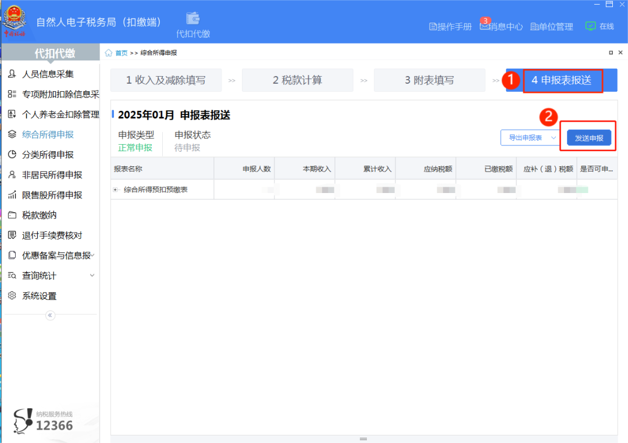Click the 代扣代缴 sidebar header
Viewport: 628px width, 443px height.
[51, 53]
